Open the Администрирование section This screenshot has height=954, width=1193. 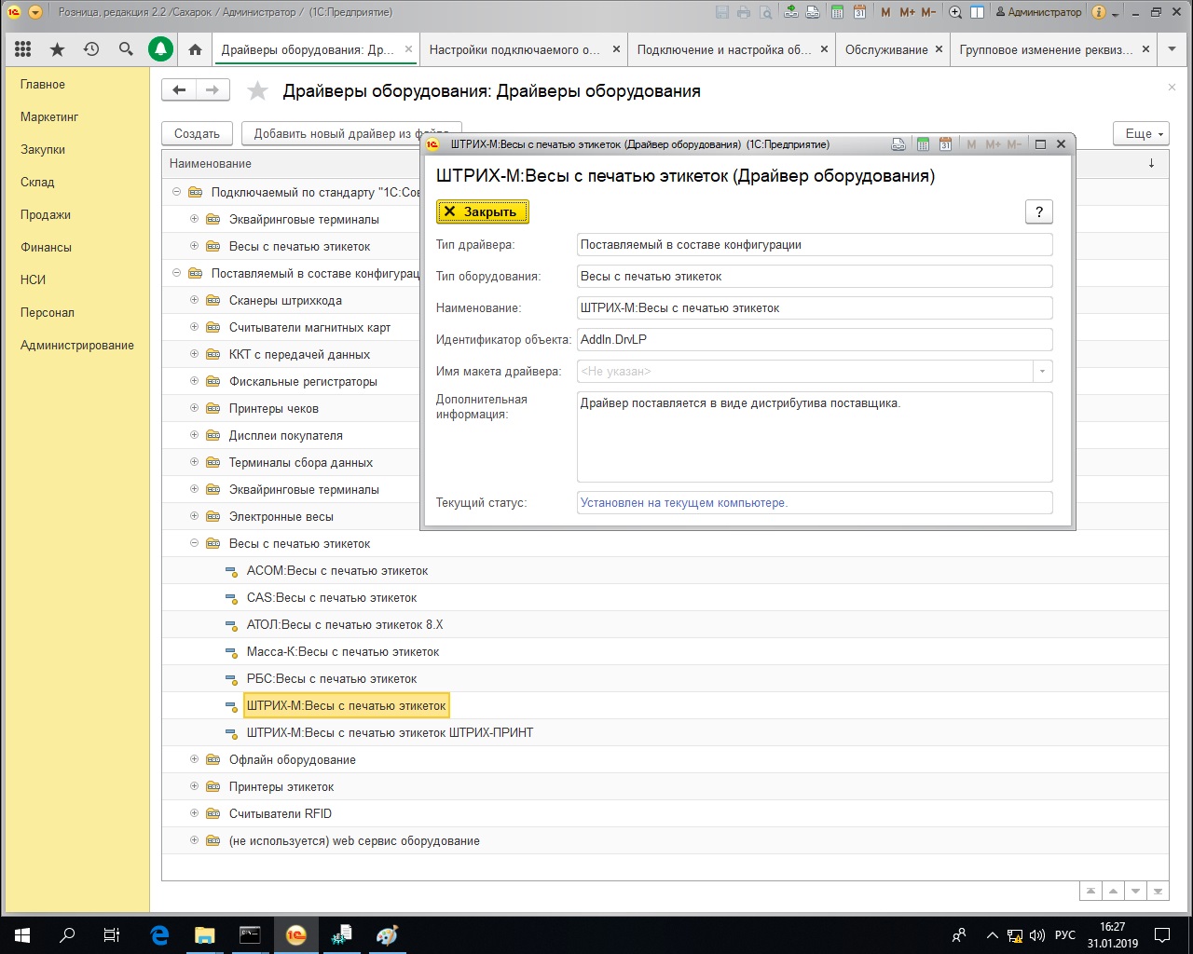point(77,346)
